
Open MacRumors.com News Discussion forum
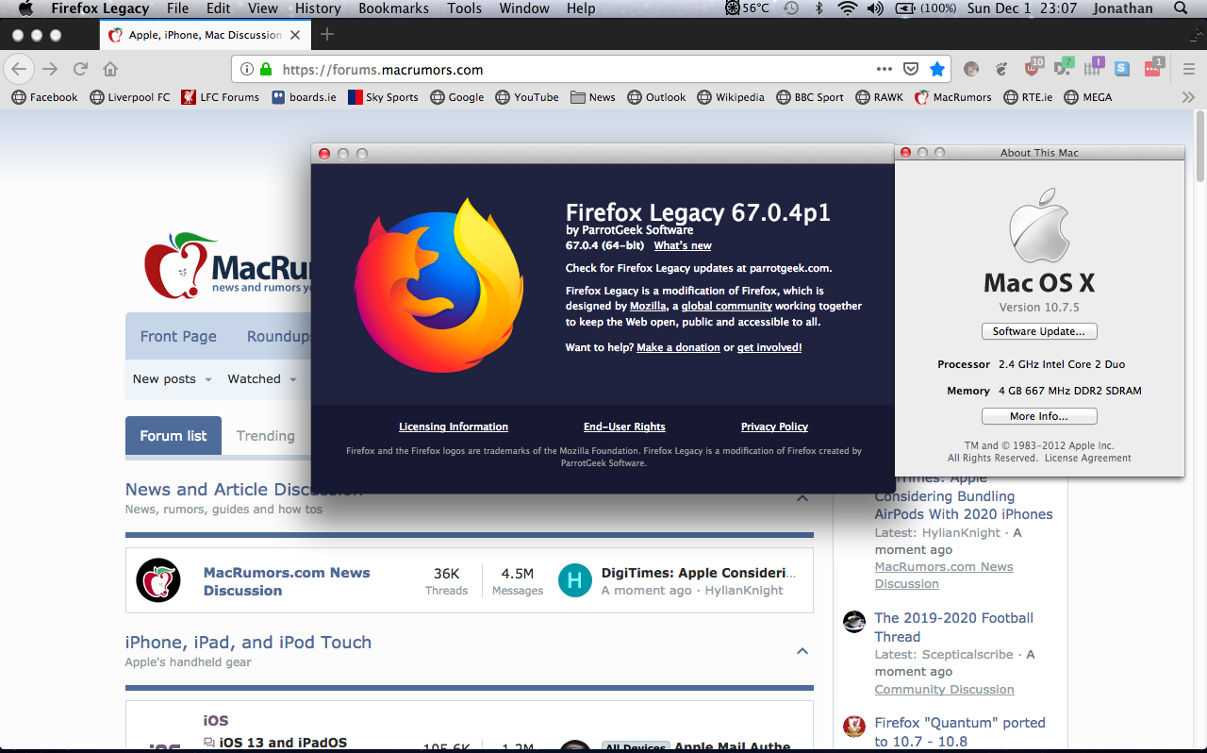click(287, 581)
